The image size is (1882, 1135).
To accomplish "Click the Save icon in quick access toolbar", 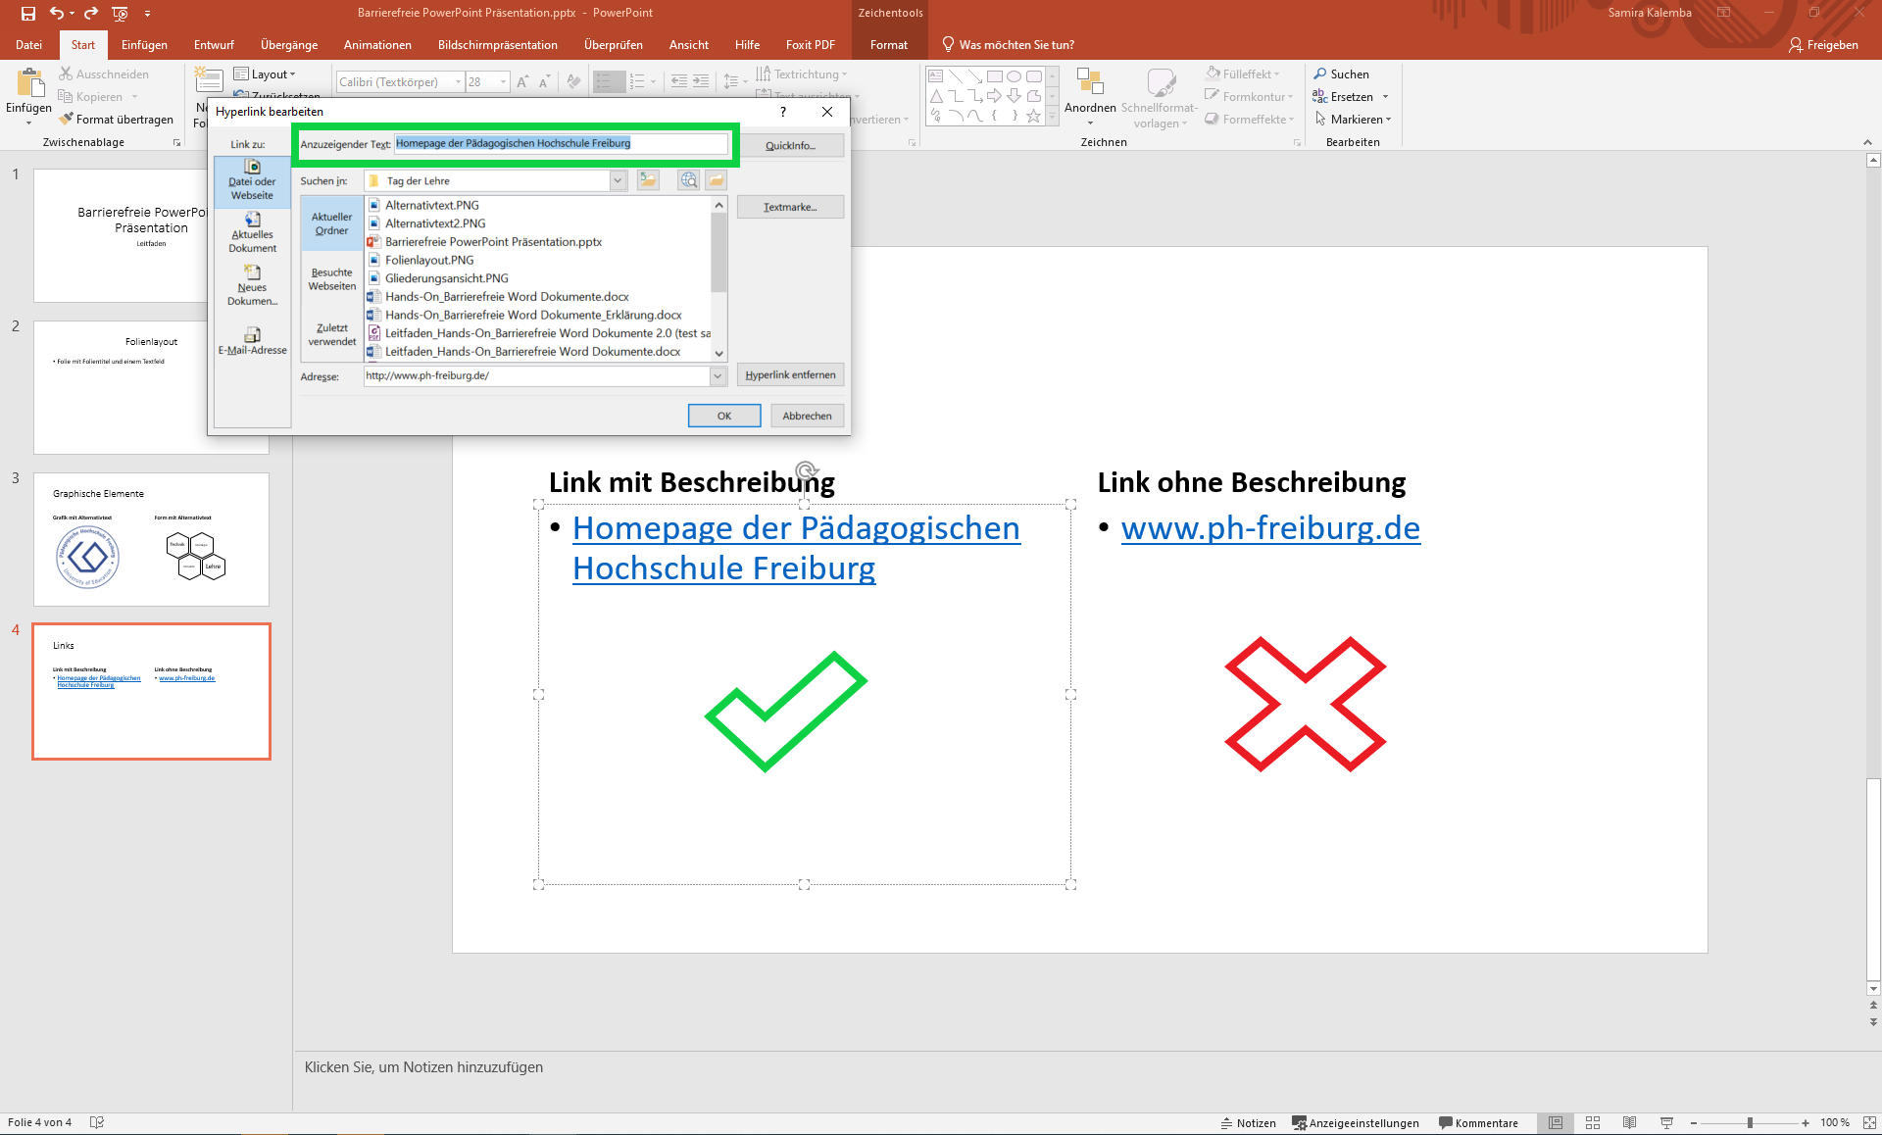I will coord(27,13).
